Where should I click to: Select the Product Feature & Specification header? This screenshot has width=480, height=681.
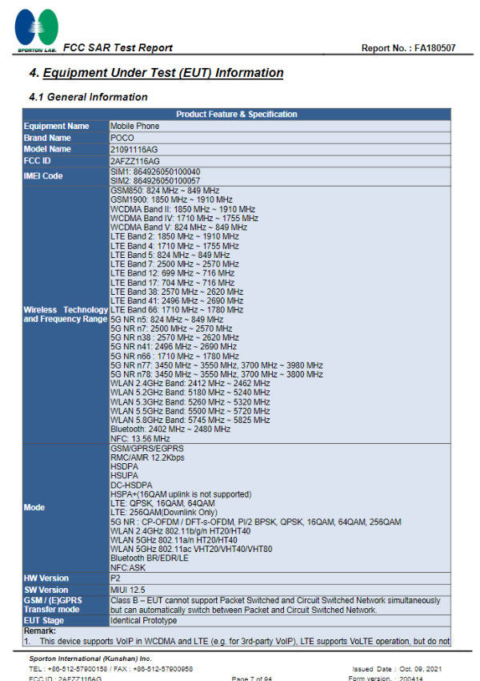click(x=237, y=115)
